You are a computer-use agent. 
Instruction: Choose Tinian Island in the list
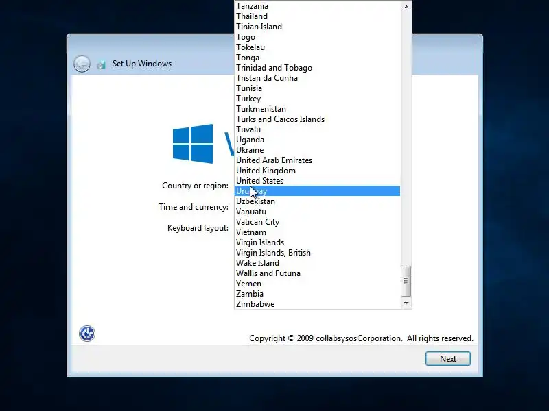[317, 27]
